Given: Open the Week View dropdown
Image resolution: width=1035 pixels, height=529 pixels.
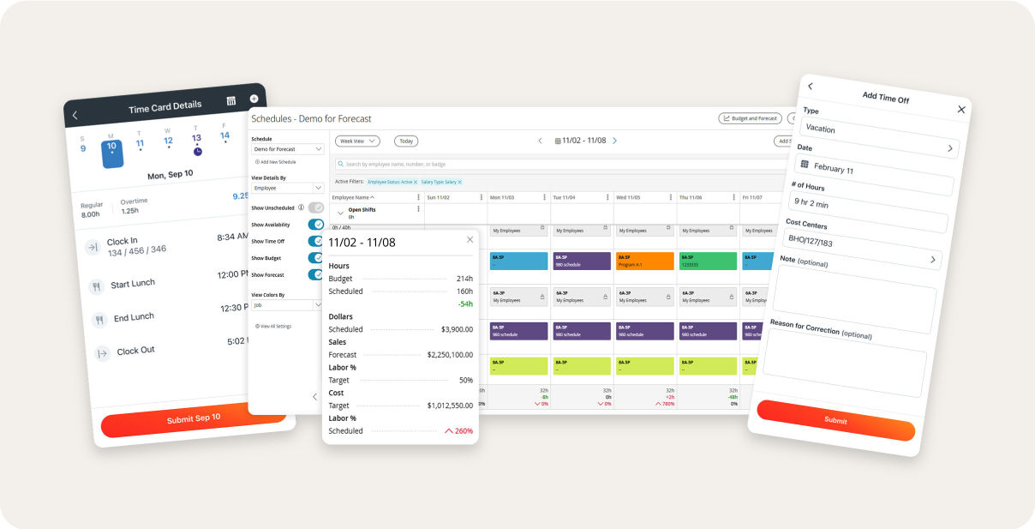Looking at the screenshot, I should tap(356, 141).
